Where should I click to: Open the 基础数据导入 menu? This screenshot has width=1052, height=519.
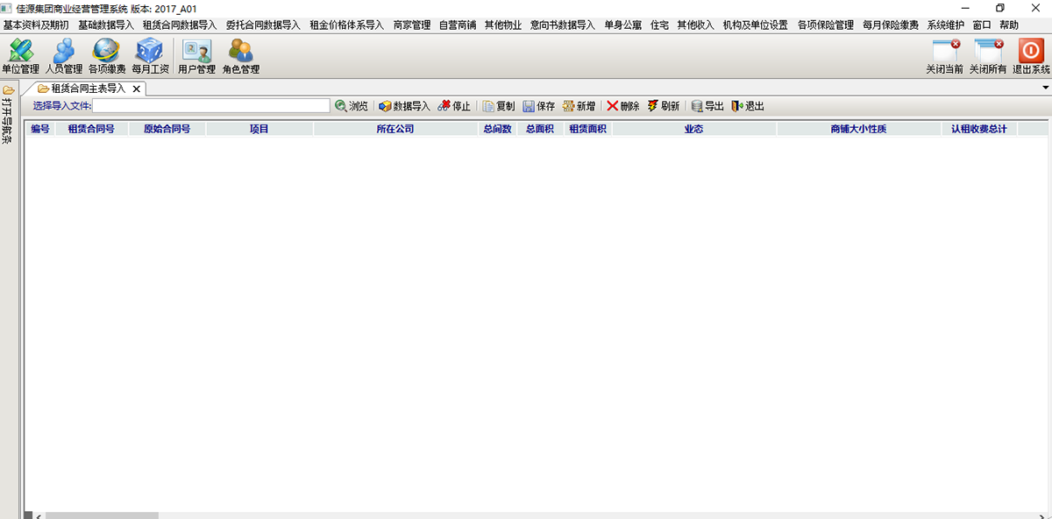[x=105, y=25]
